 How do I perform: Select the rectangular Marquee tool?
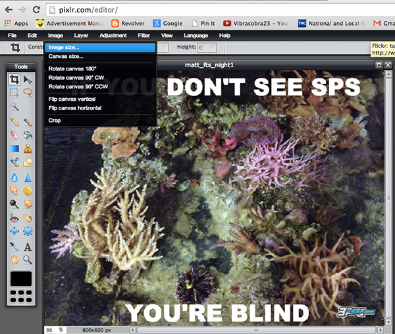(14, 92)
